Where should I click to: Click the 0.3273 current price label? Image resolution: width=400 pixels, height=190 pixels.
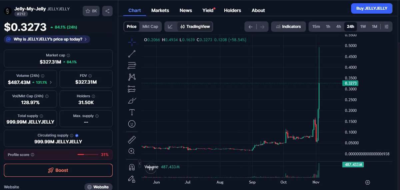350,83
